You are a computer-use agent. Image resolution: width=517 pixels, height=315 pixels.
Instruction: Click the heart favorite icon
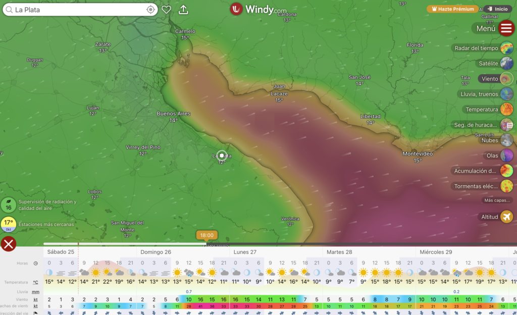click(x=166, y=10)
